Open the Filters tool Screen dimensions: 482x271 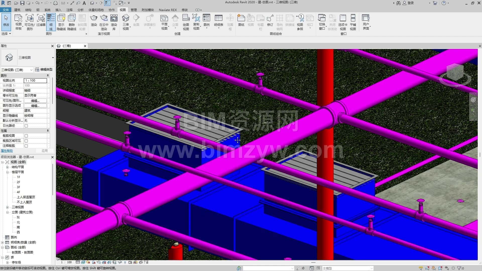41,21
